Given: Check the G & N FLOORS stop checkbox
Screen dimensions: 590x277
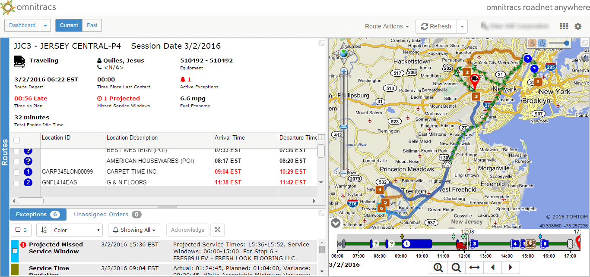Looking at the screenshot, I should [x=16, y=182].
